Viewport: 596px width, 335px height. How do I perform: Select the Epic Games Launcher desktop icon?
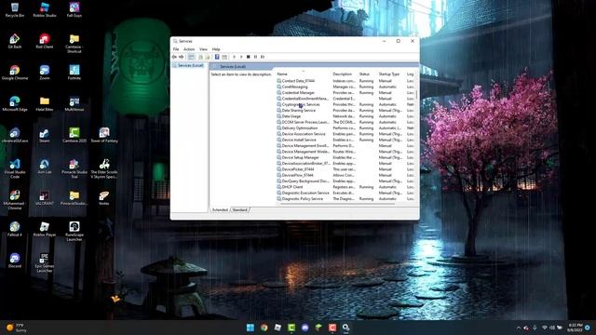click(x=45, y=262)
